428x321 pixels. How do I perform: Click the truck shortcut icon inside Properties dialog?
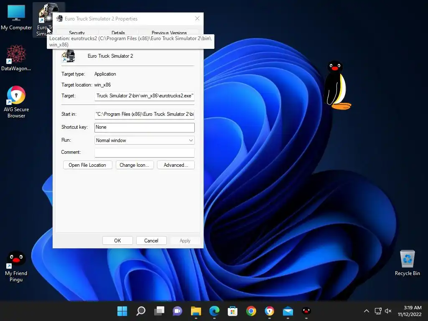click(68, 56)
